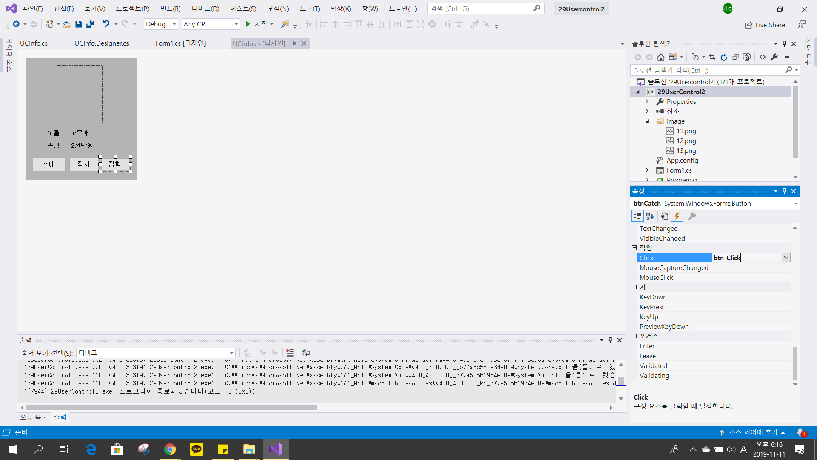
Task: Collapse the image folder in Solution Explorer
Action: [x=647, y=121]
